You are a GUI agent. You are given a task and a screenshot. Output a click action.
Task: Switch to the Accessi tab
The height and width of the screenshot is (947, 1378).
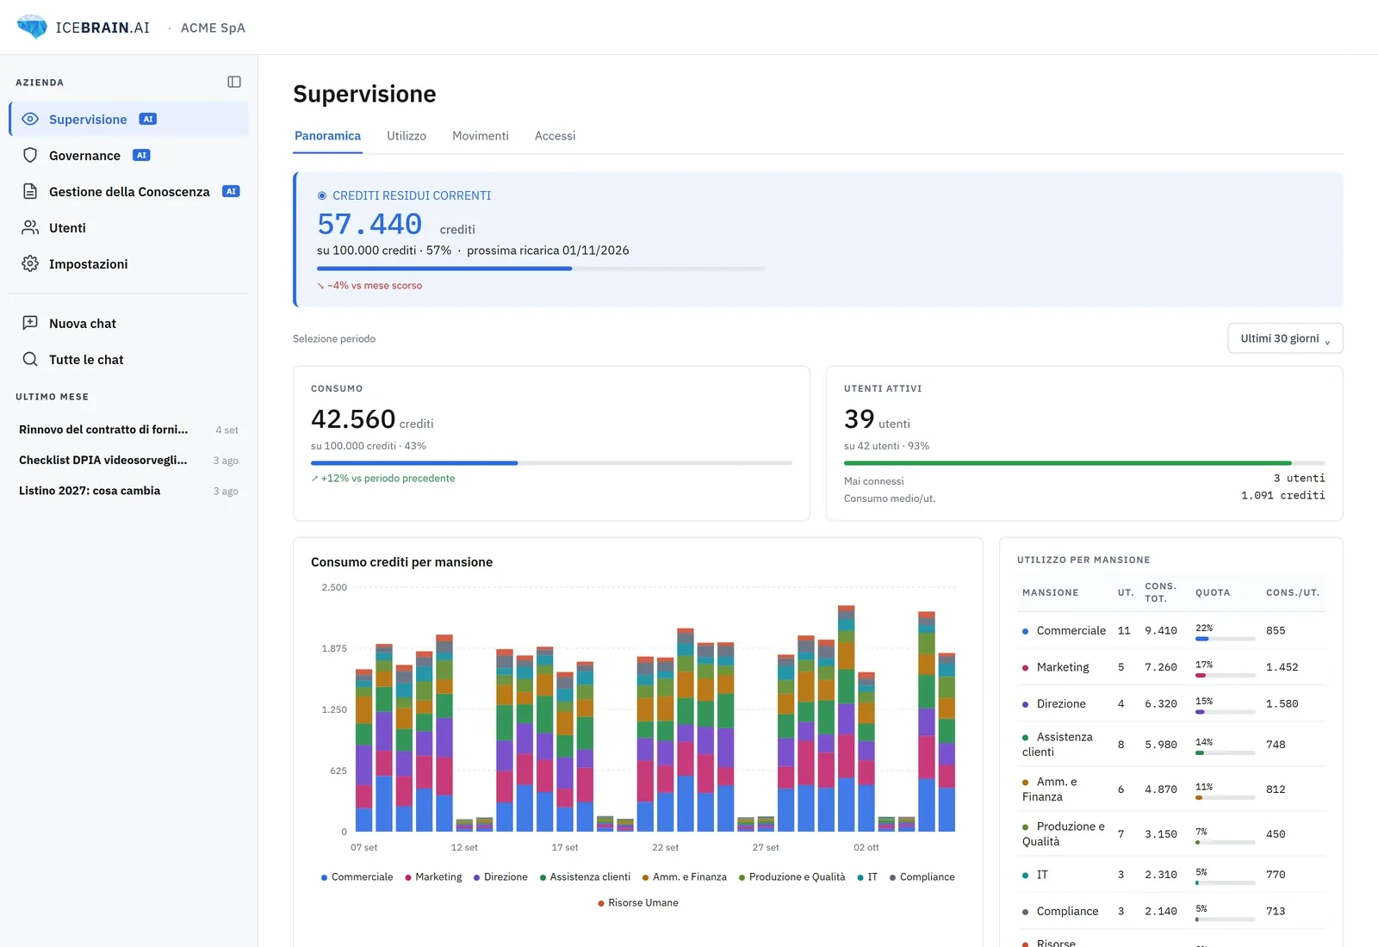click(555, 136)
